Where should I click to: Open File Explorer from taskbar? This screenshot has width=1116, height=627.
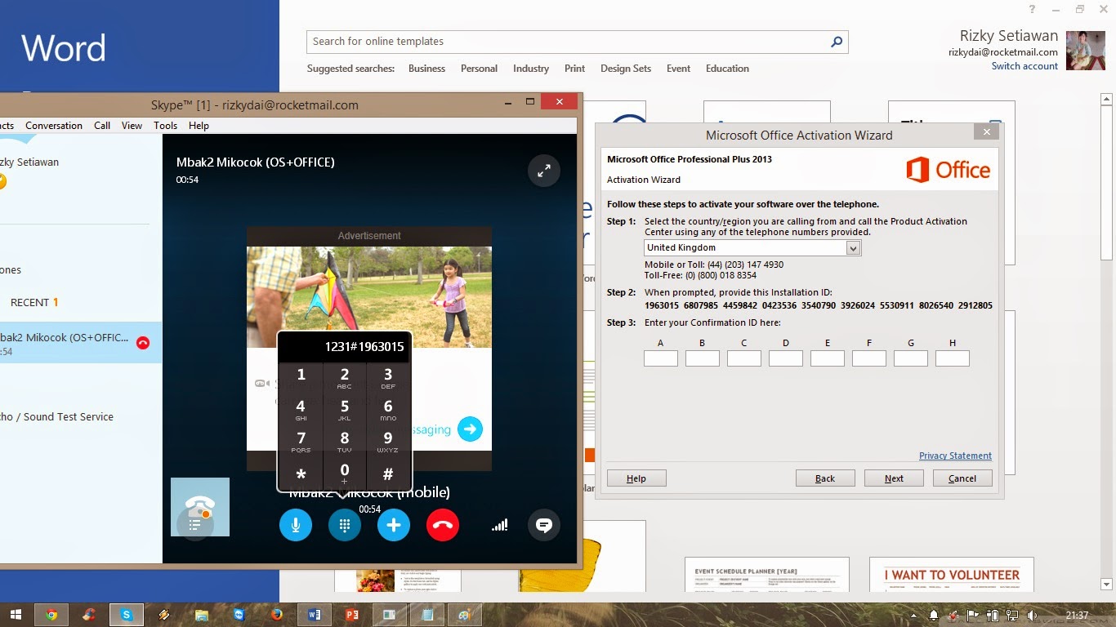pos(202,615)
